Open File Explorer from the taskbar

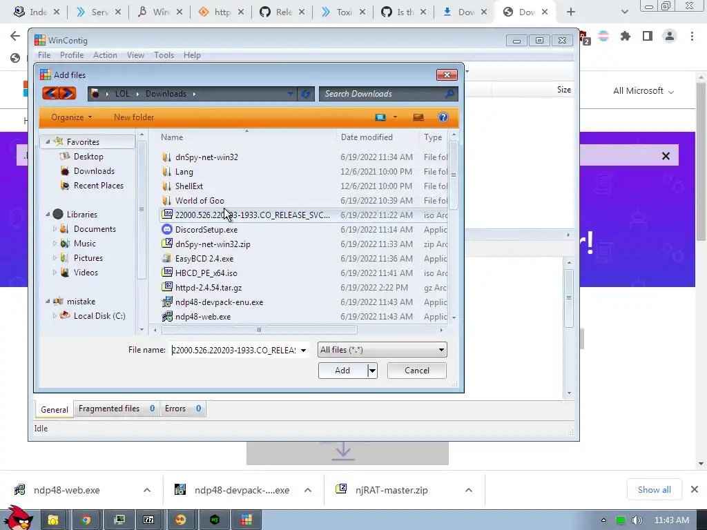[x=53, y=520]
